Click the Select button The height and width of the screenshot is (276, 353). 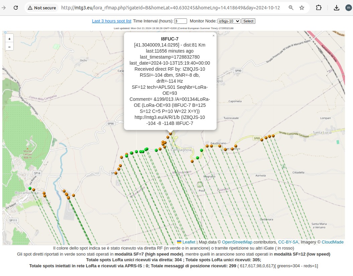(248, 21)
